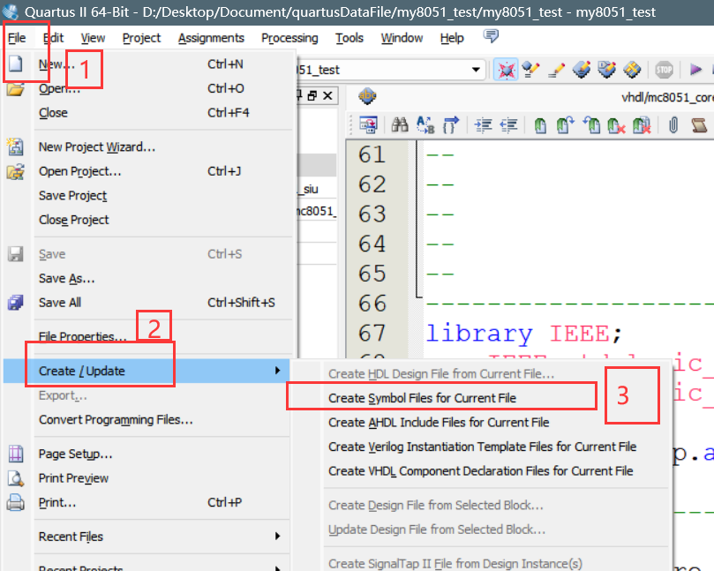This screenshot has width=714, height=571.
Task: Click the New file page icon
Action: pos(16,64)
